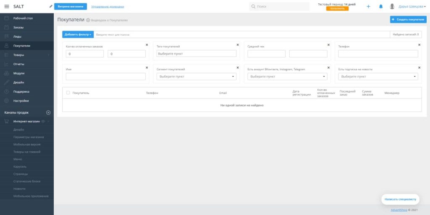Add sales channel with plus circle icon
Viewport: 430px width, 215px height.
click(48, 112)
